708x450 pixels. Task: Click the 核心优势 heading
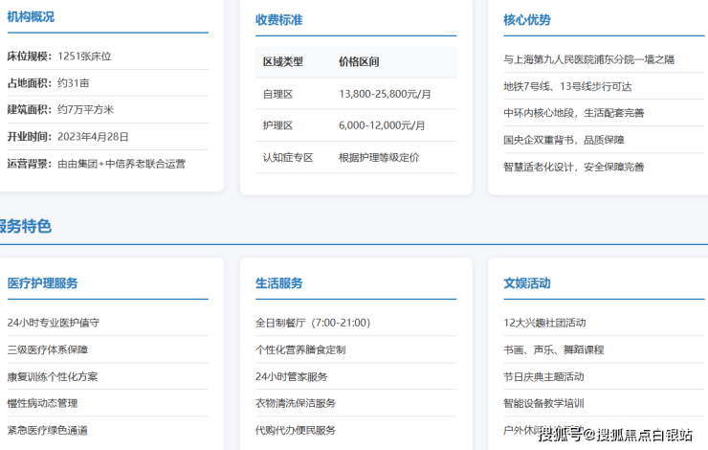(x=527, y=19)
